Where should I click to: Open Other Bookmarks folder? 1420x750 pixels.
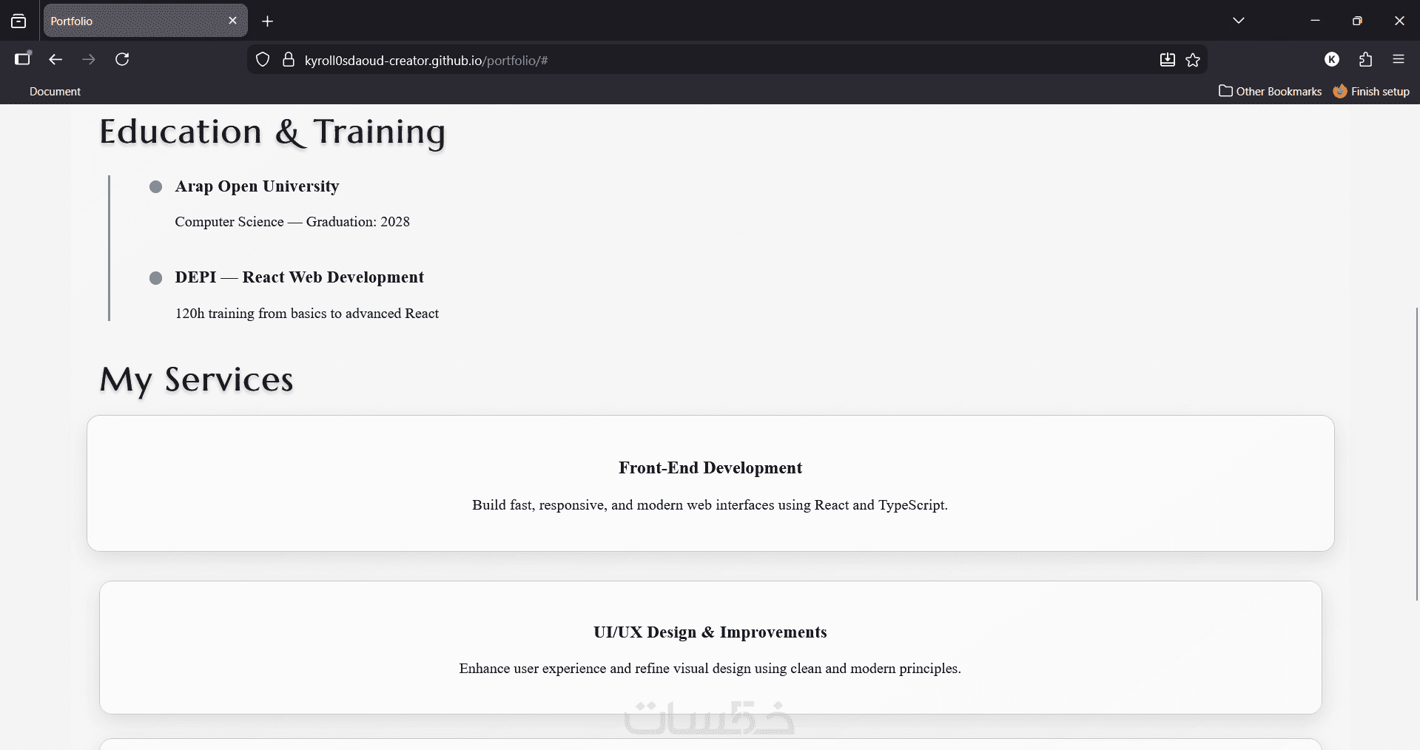[x=1270, y=91]
